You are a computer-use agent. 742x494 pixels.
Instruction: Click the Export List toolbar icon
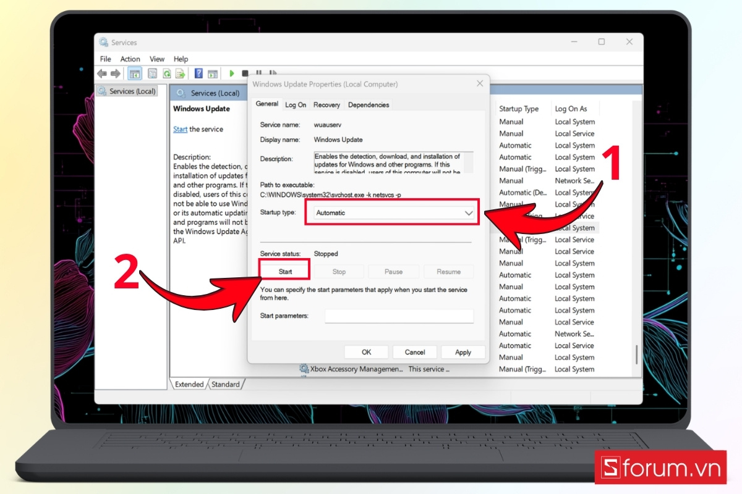pos(181,73)
